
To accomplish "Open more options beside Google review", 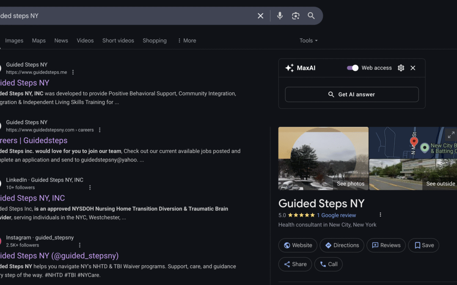I will (380, 215).
